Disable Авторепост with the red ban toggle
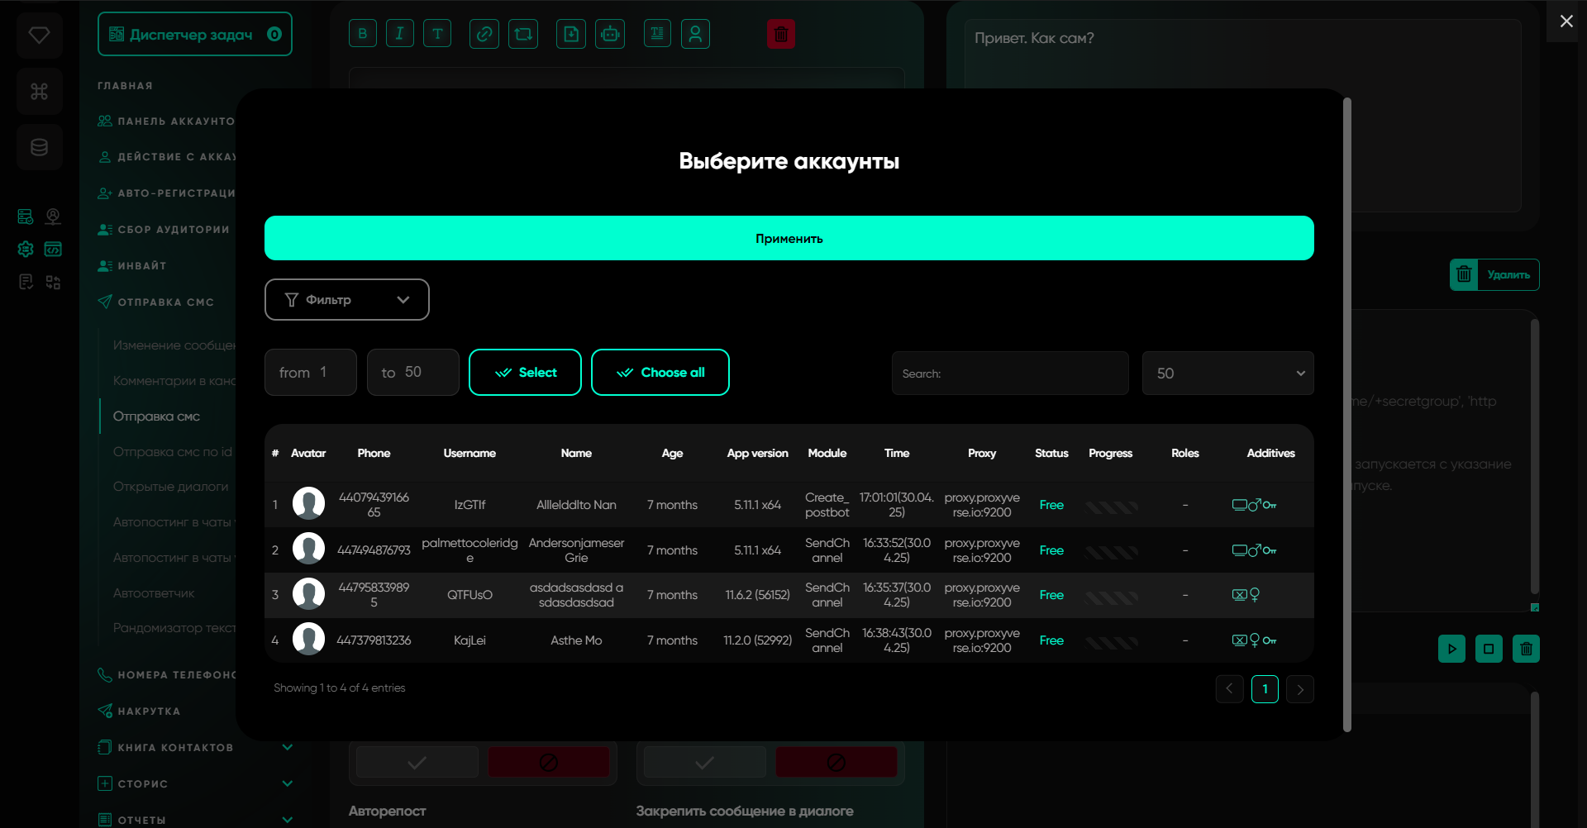The height and width of the screenshot is (828, 1587). [548, 762]
